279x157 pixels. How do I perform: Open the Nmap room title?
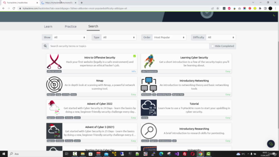pyautogui.click(x=100, y=81)
